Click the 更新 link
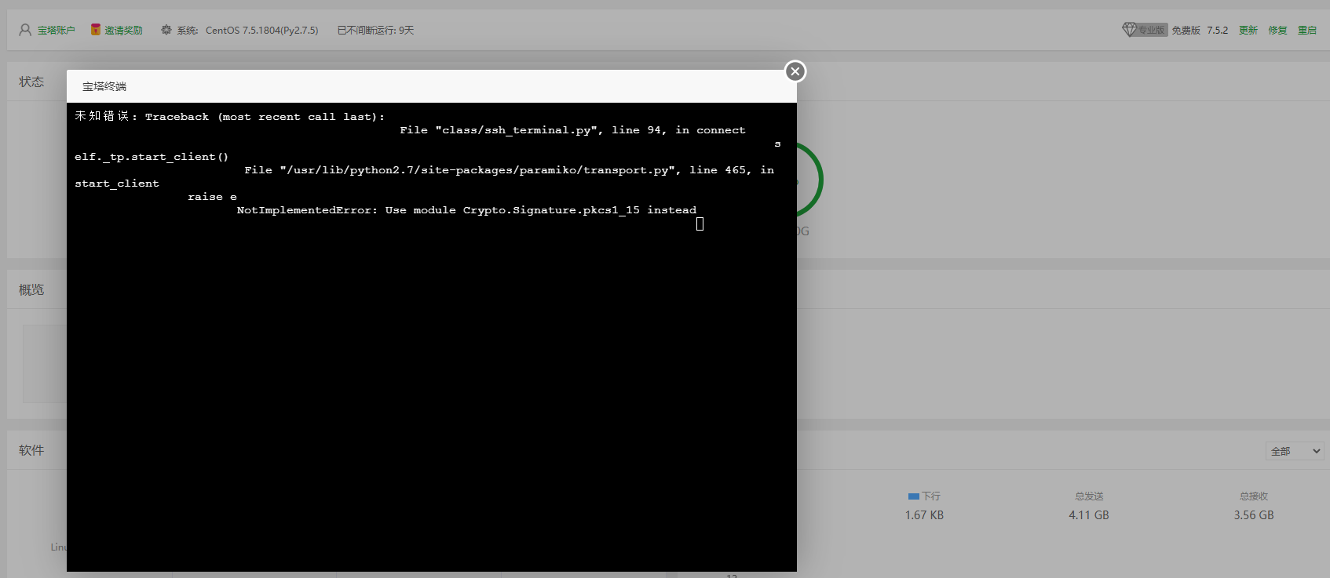Screen dimensions: 1330x578 tap(1248, 31)
